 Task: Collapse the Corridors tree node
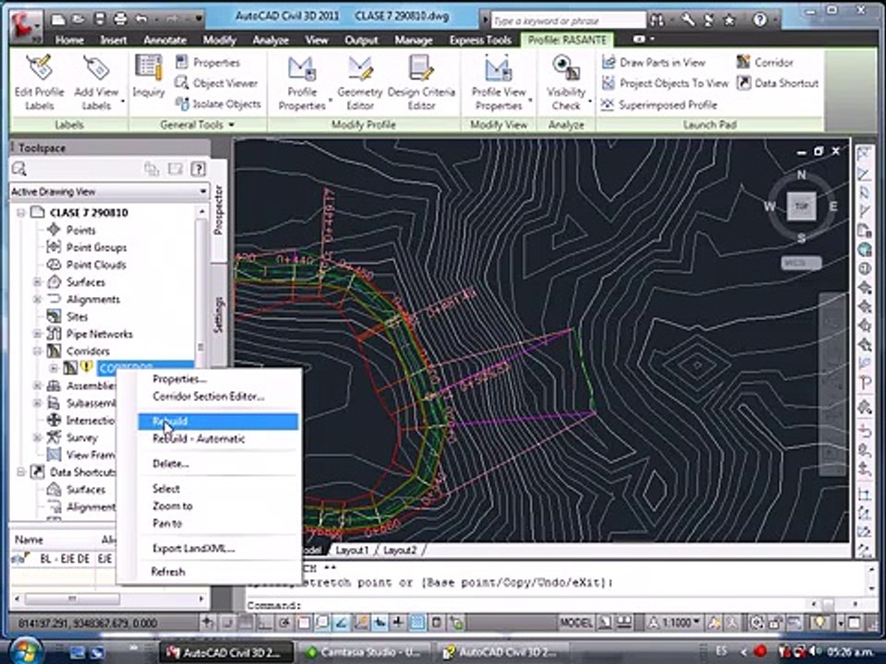pyautogui.click(x=37, y=350)
